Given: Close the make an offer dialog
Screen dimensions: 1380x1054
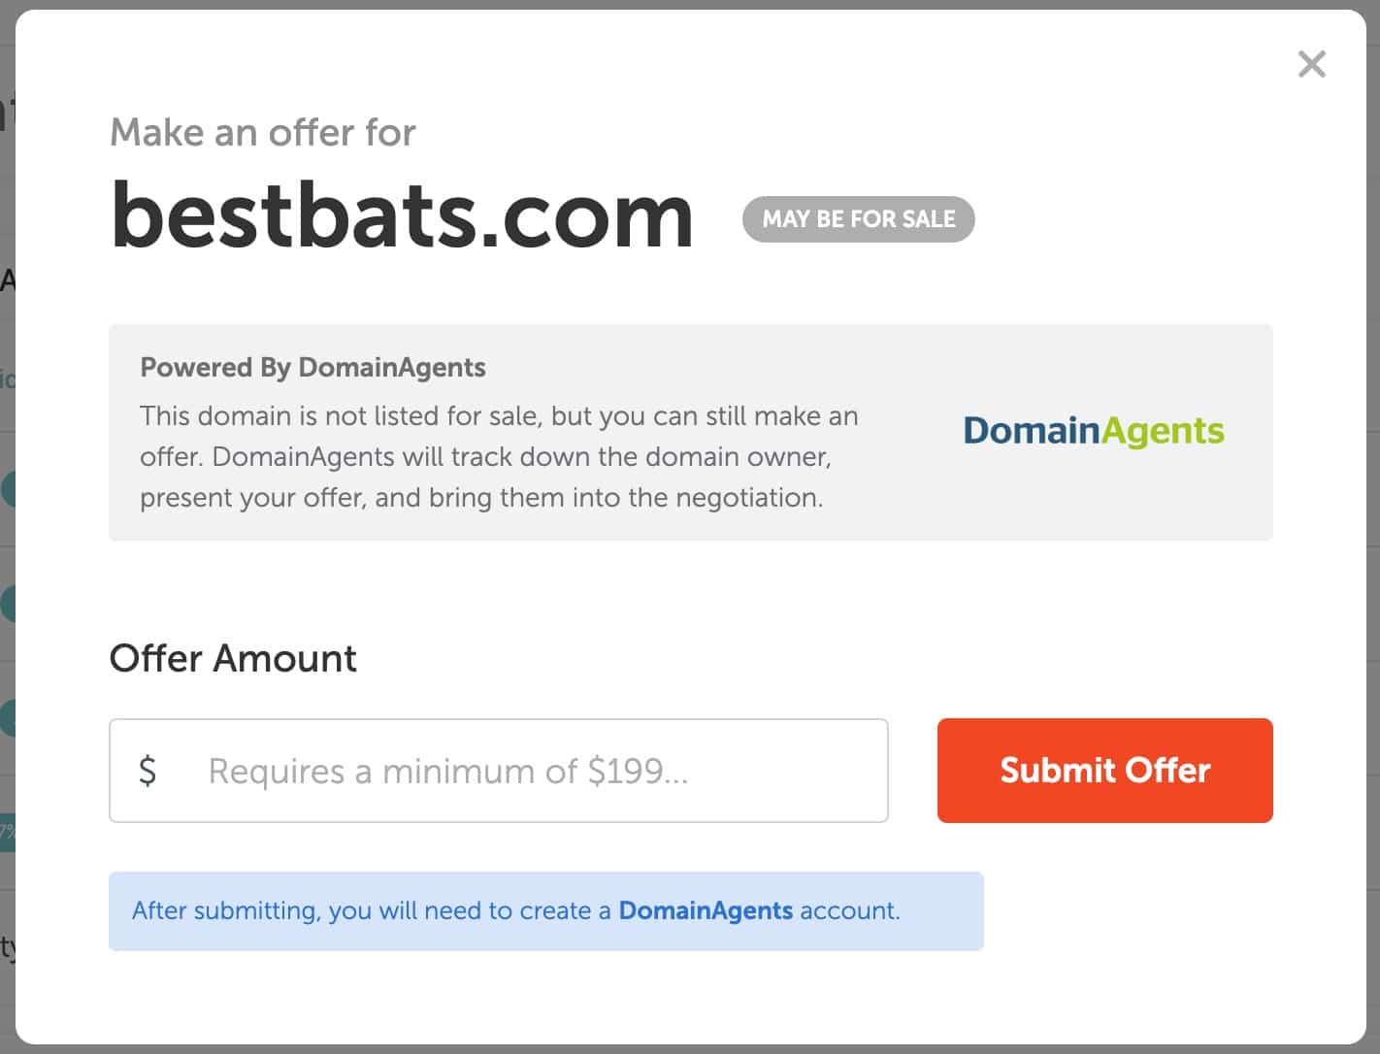Looking at the screenshot, I should click(1311, 65).
